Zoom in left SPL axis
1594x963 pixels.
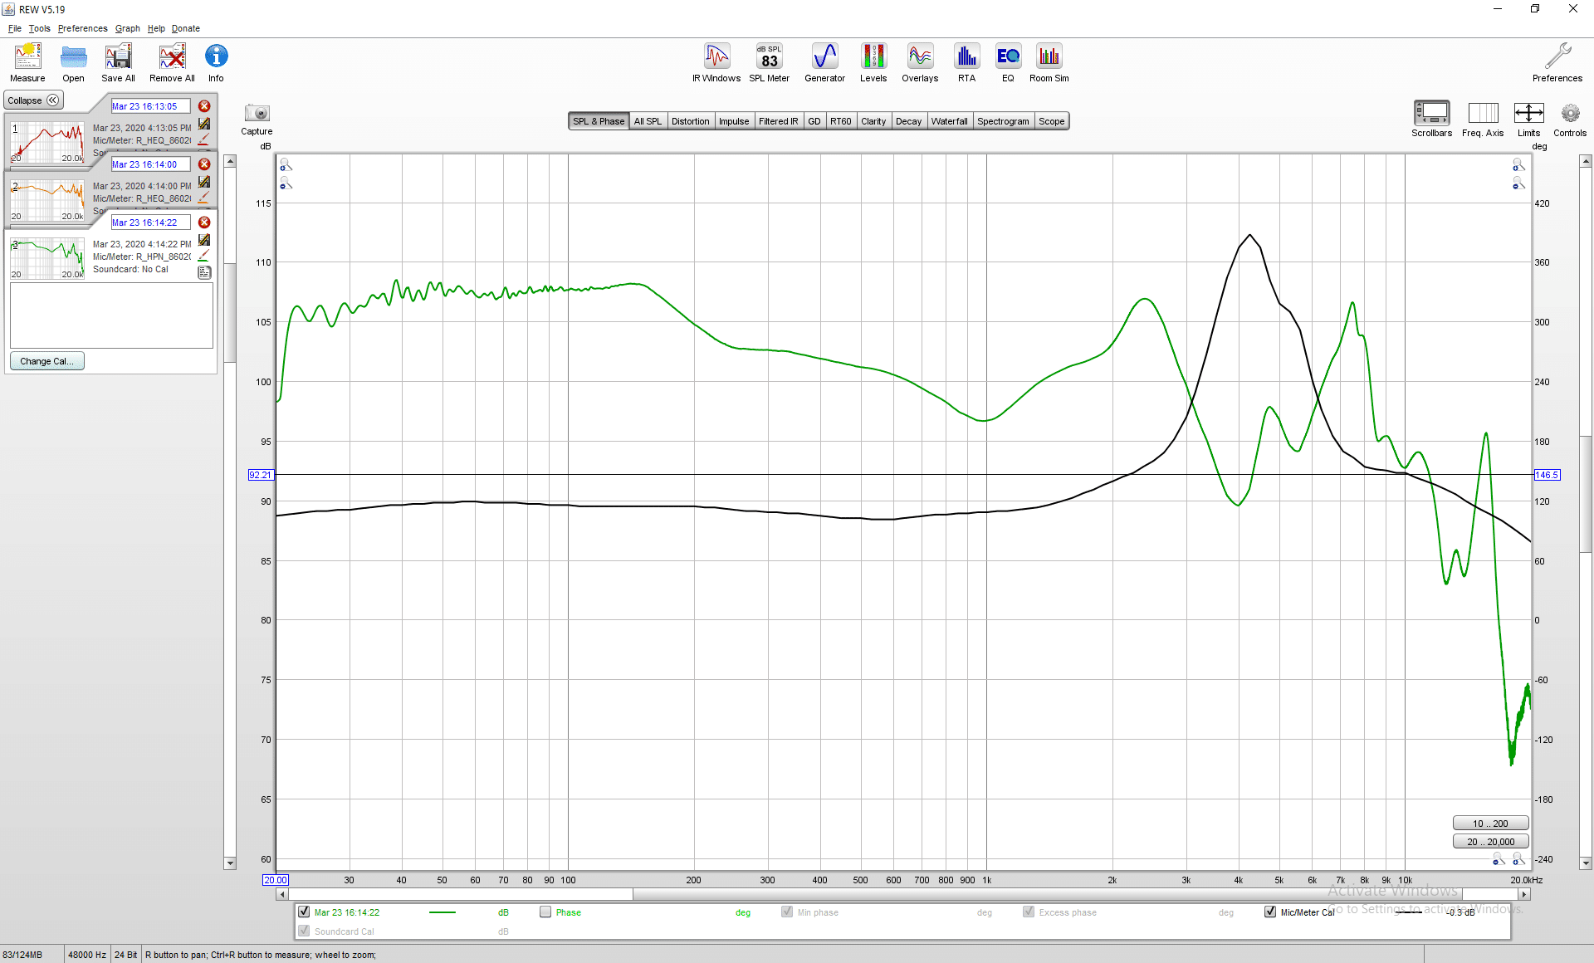pyautogui.click(x=286, y=164)
